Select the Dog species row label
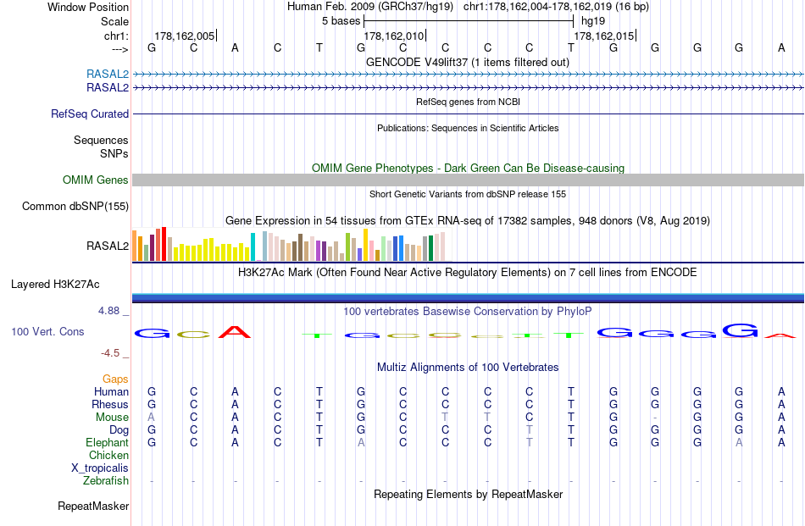Screen dimensions: 805x526 [119, 430]
